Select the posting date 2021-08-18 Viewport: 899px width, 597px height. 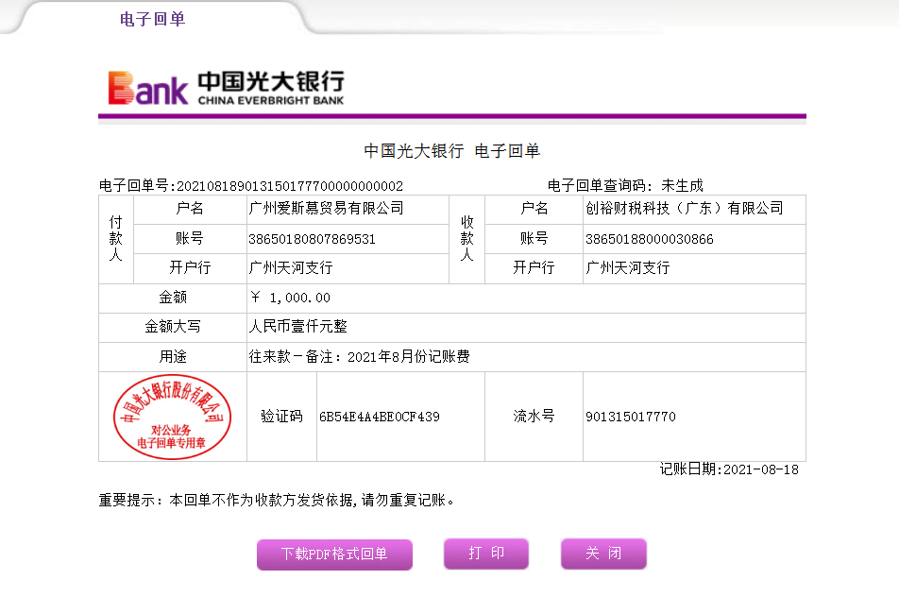point(761,469)
